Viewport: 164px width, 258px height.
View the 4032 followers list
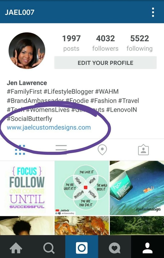pyautogui.click(x=105, y=43)
